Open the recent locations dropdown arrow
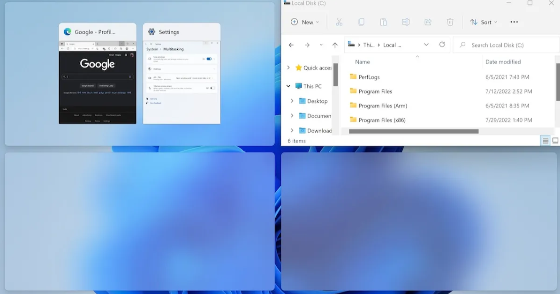 click(321, 45)
